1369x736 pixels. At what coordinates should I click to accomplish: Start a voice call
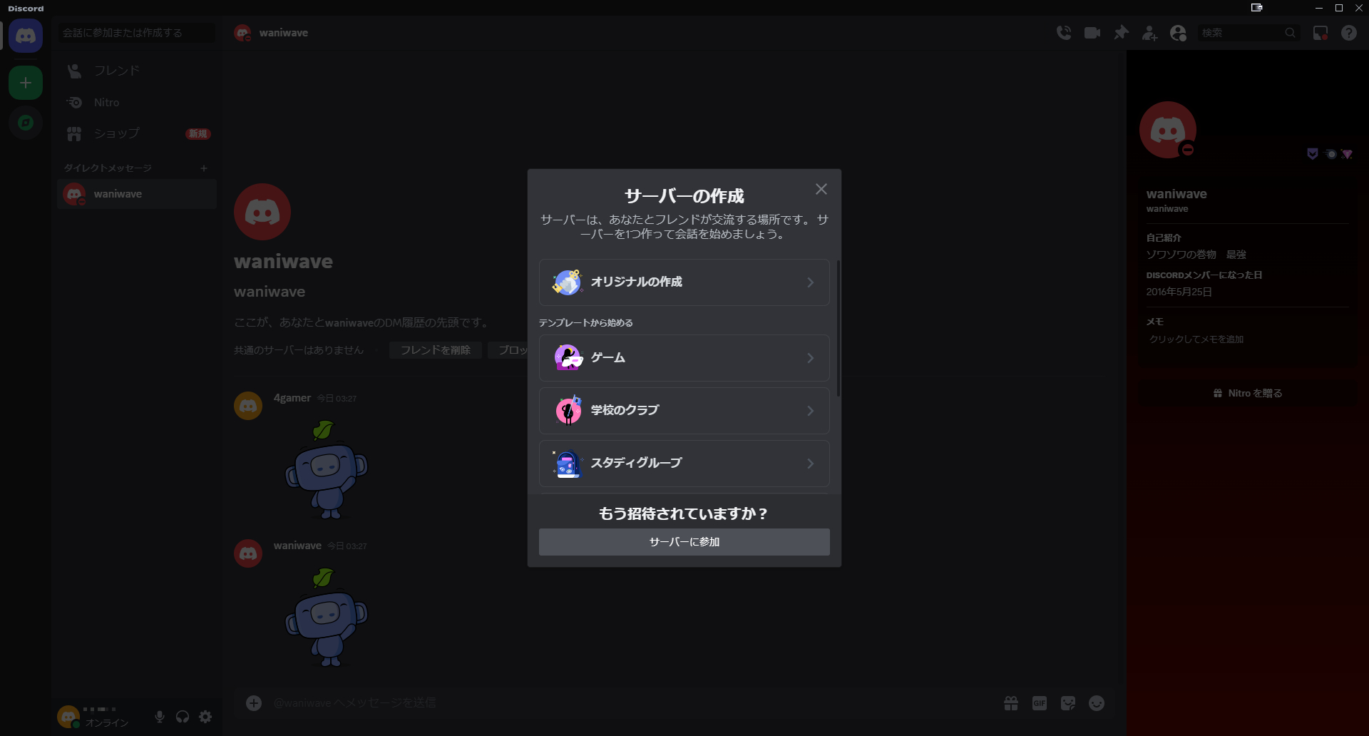(1064, 33)
